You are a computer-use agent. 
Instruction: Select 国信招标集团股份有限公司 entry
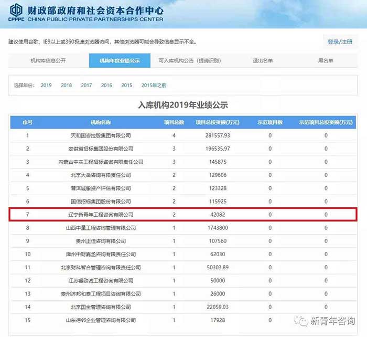101,202
